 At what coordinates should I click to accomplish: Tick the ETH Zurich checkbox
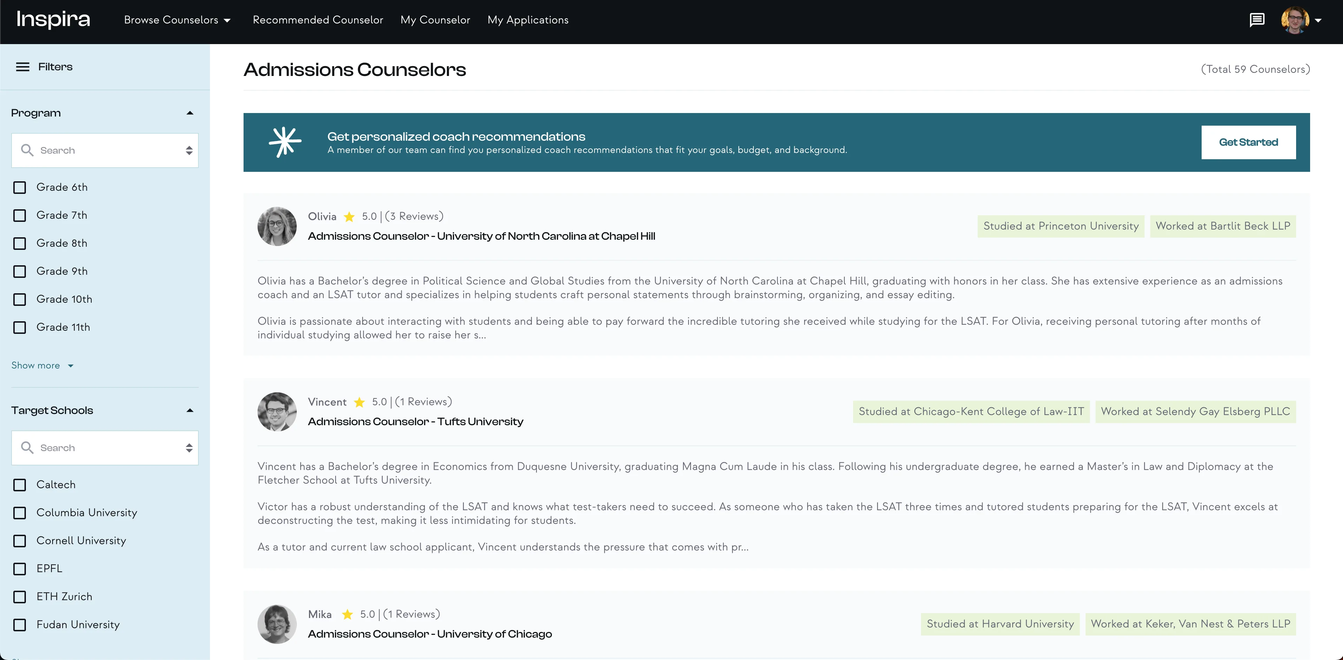20,597
